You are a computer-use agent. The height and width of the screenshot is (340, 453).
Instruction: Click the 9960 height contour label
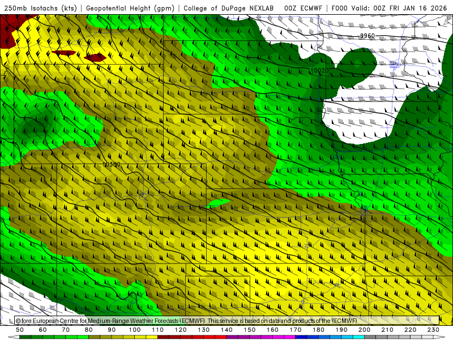(367, 36)
